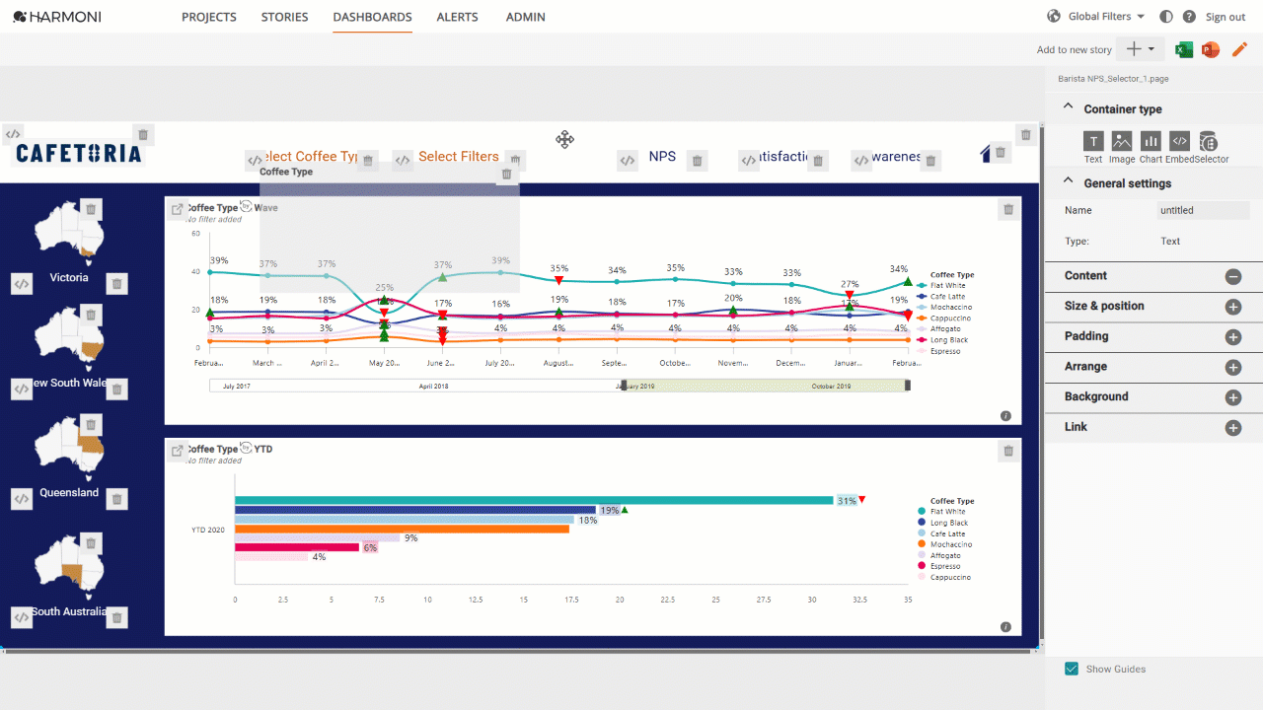Screen dimensions: 1263x710
Task: Export dashboard to Excel icon
Action: [1184, 49]
